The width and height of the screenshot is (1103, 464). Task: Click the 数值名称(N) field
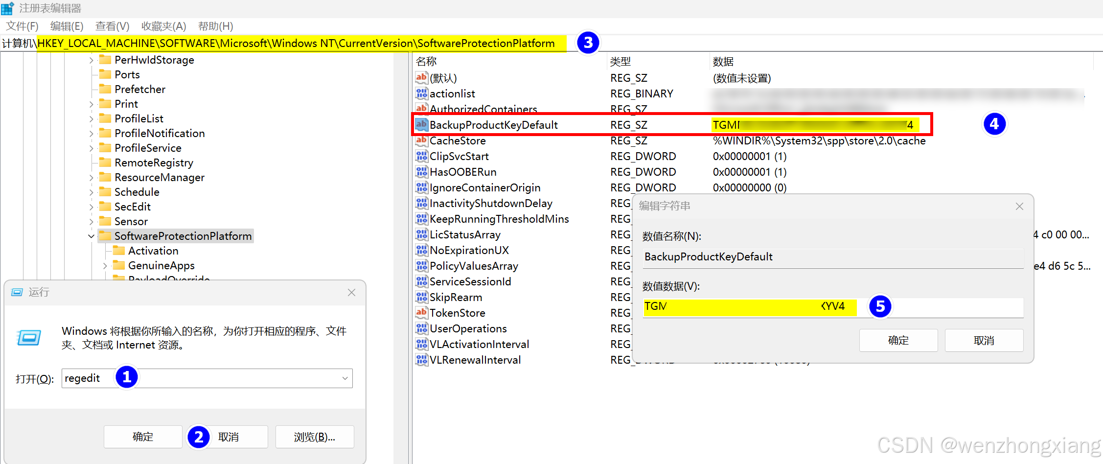coord(833,257)
